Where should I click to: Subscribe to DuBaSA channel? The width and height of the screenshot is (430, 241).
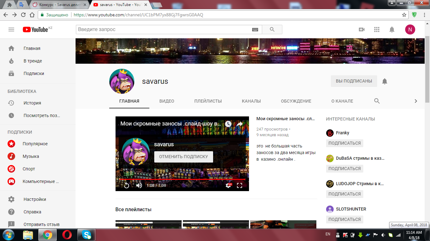click(x=344, y=169)
